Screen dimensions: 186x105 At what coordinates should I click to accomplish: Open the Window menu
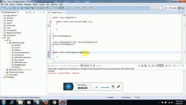click(x=54, y=4)
